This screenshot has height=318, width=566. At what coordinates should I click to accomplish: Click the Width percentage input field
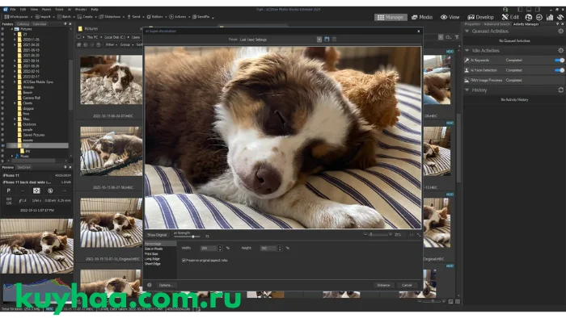pyautogui.click(x=209, y=248)
